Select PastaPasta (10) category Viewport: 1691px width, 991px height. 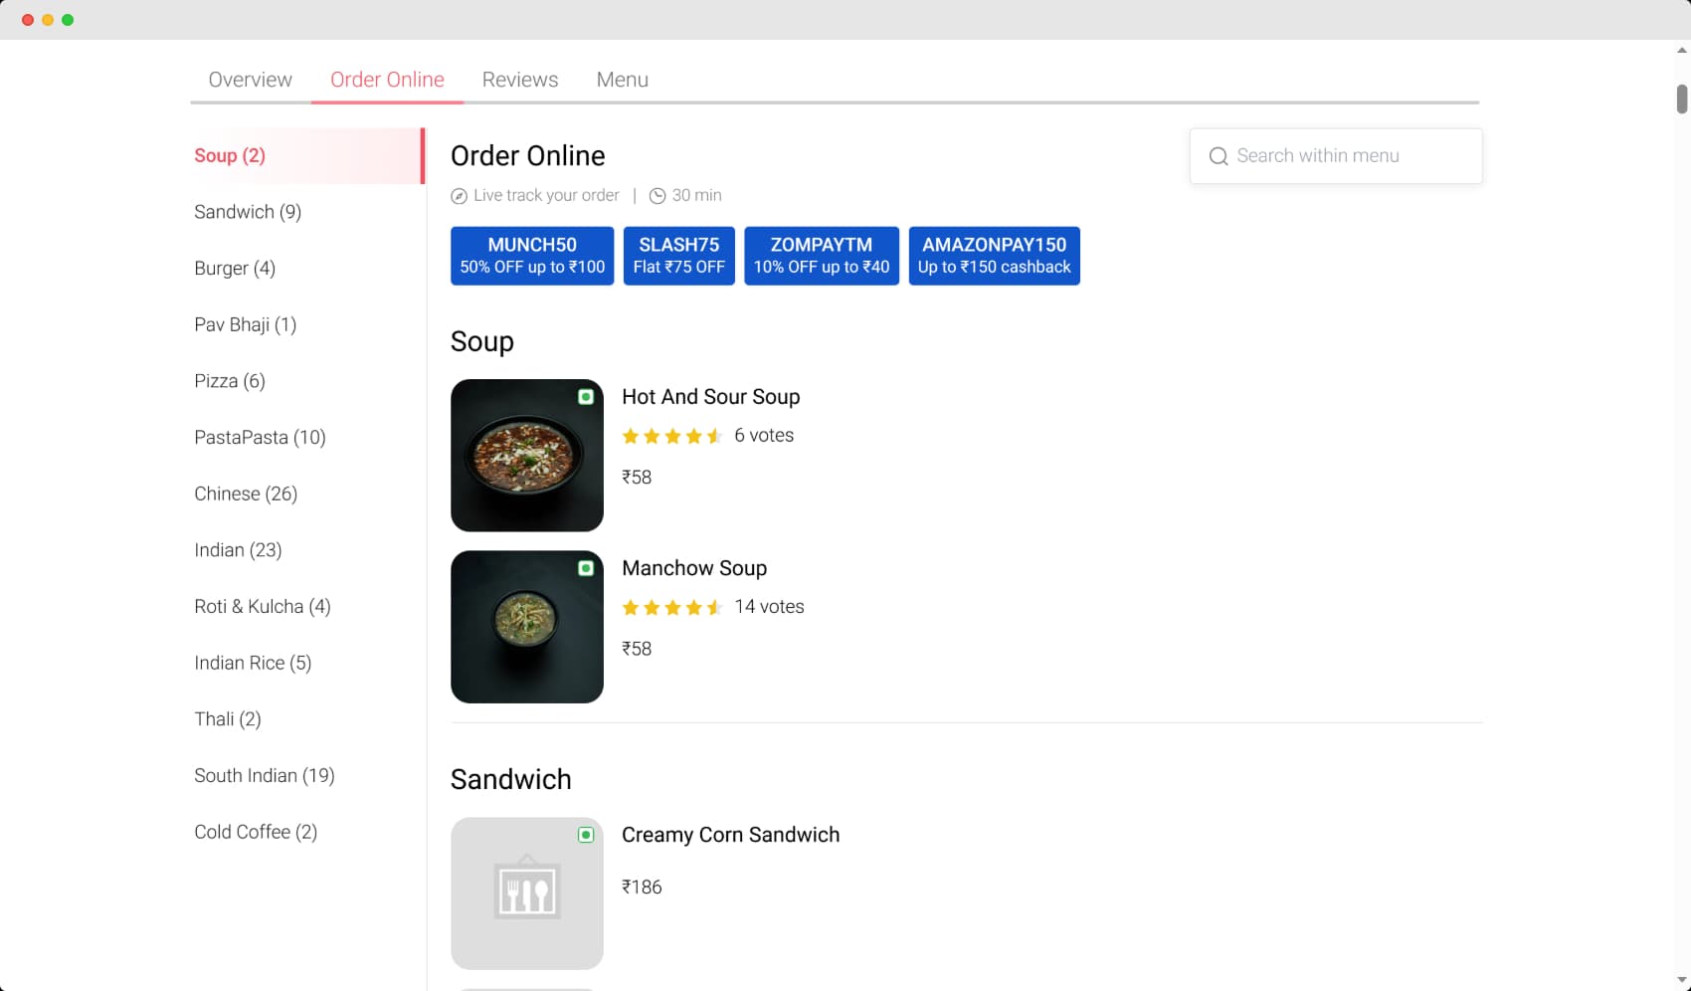click(261, 438)
